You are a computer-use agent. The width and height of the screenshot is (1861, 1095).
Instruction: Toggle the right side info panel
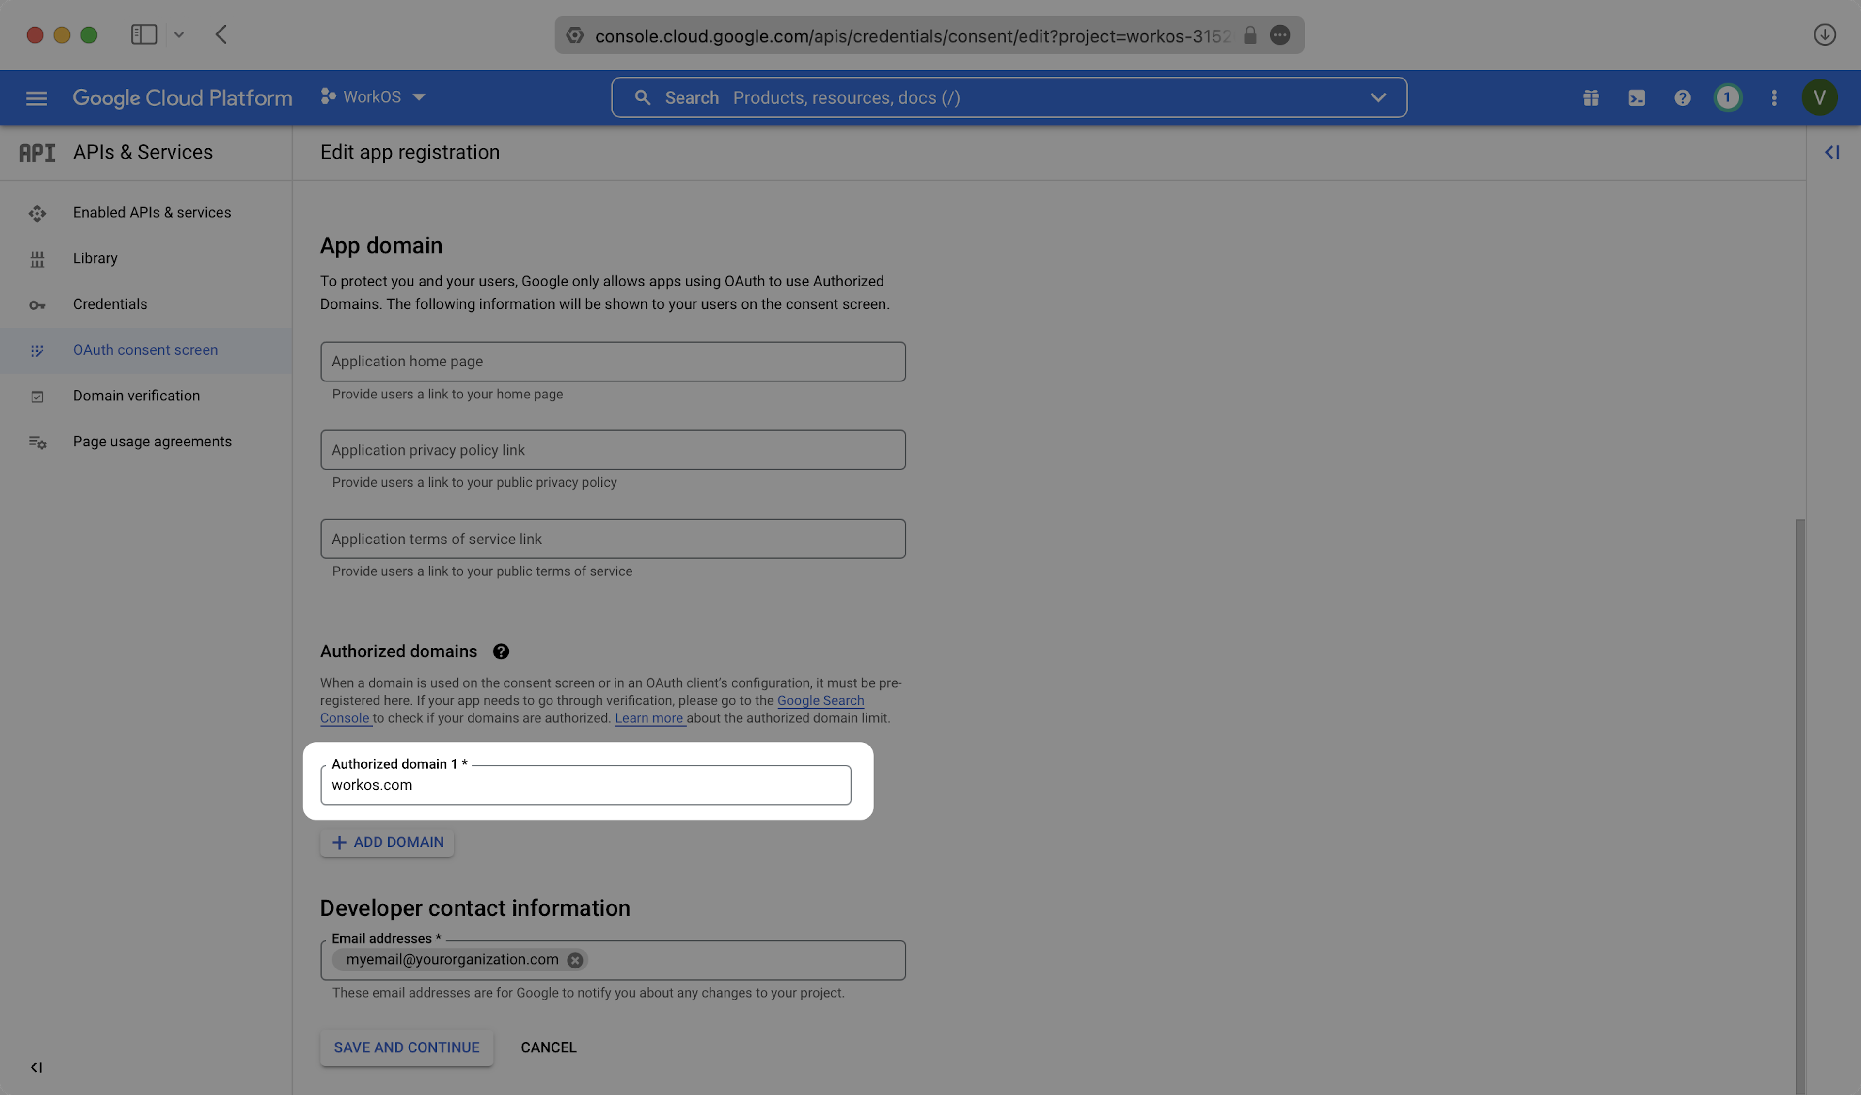pyautogui.click(x=1831, y=152)
